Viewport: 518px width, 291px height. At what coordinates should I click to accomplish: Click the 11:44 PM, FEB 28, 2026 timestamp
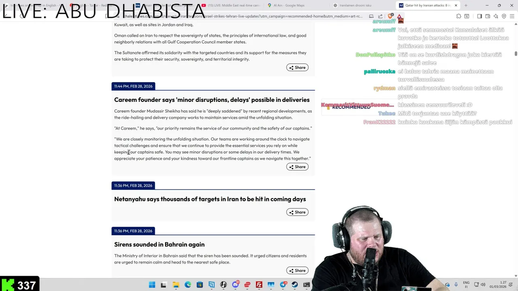tap(133, 86)
